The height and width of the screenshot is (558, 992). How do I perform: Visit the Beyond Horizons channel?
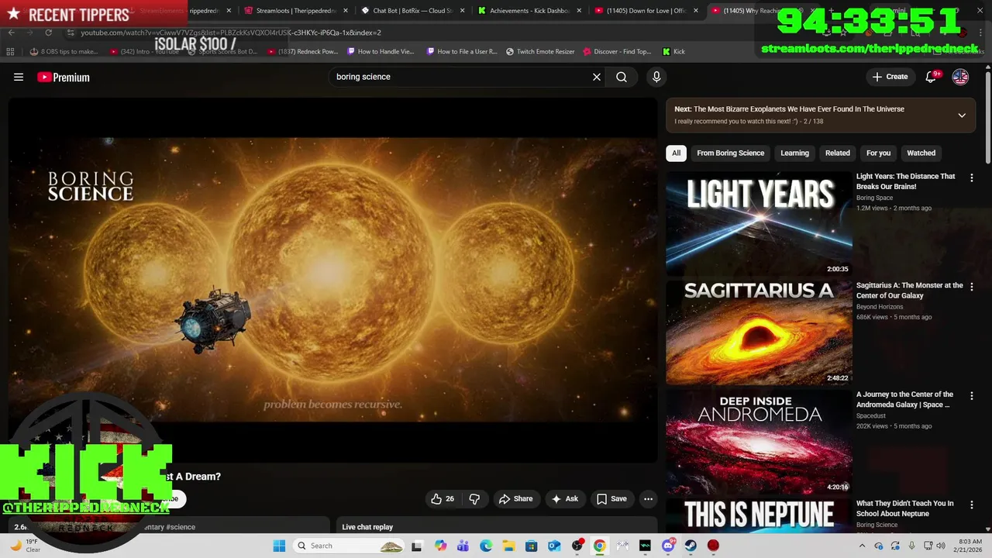(x=880, y=307)
